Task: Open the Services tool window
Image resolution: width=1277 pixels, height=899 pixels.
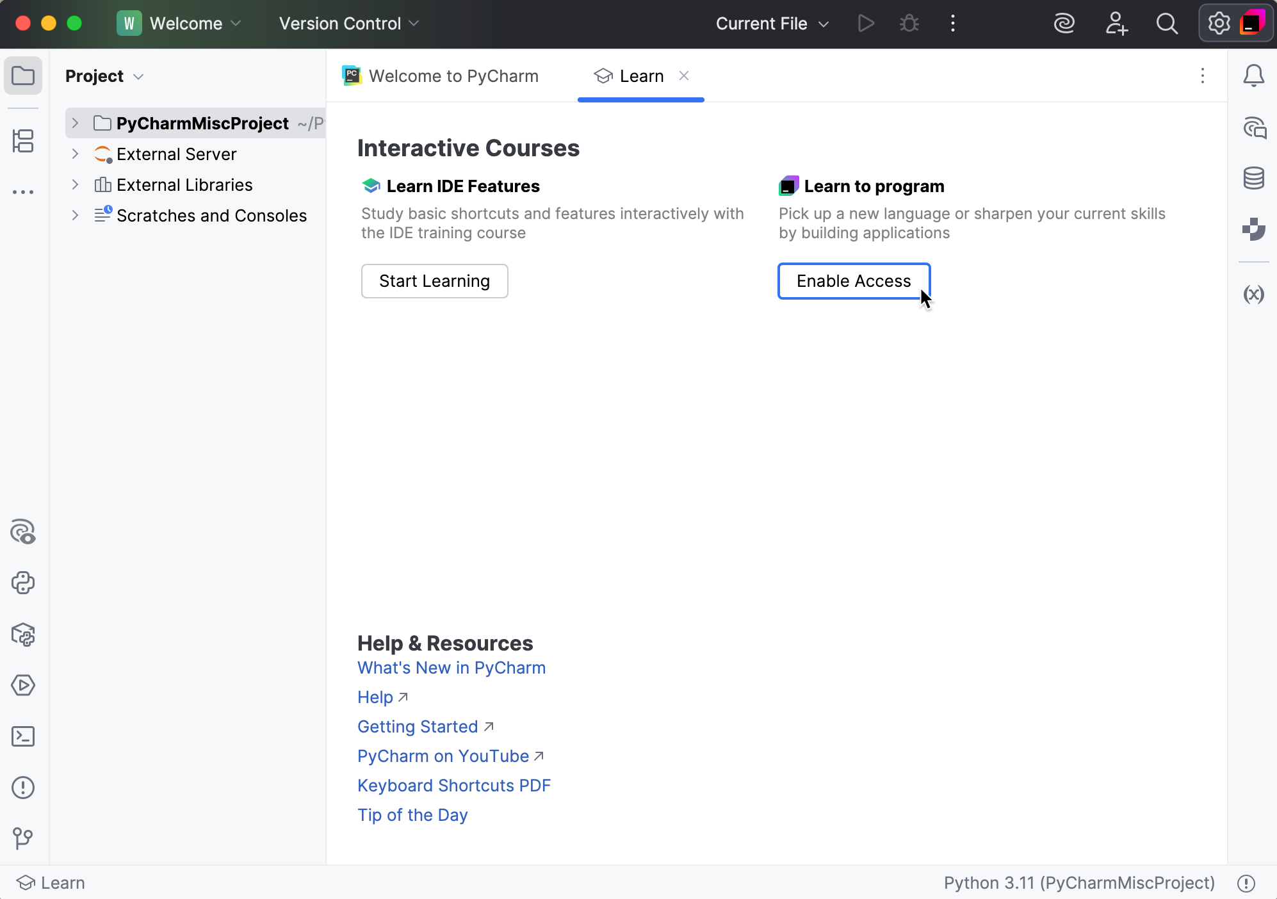Action: (23, 685)
